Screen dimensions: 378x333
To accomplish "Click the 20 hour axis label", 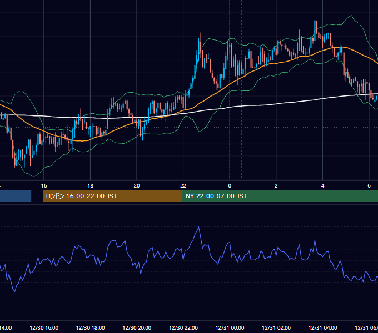I will tap(137, 186).
